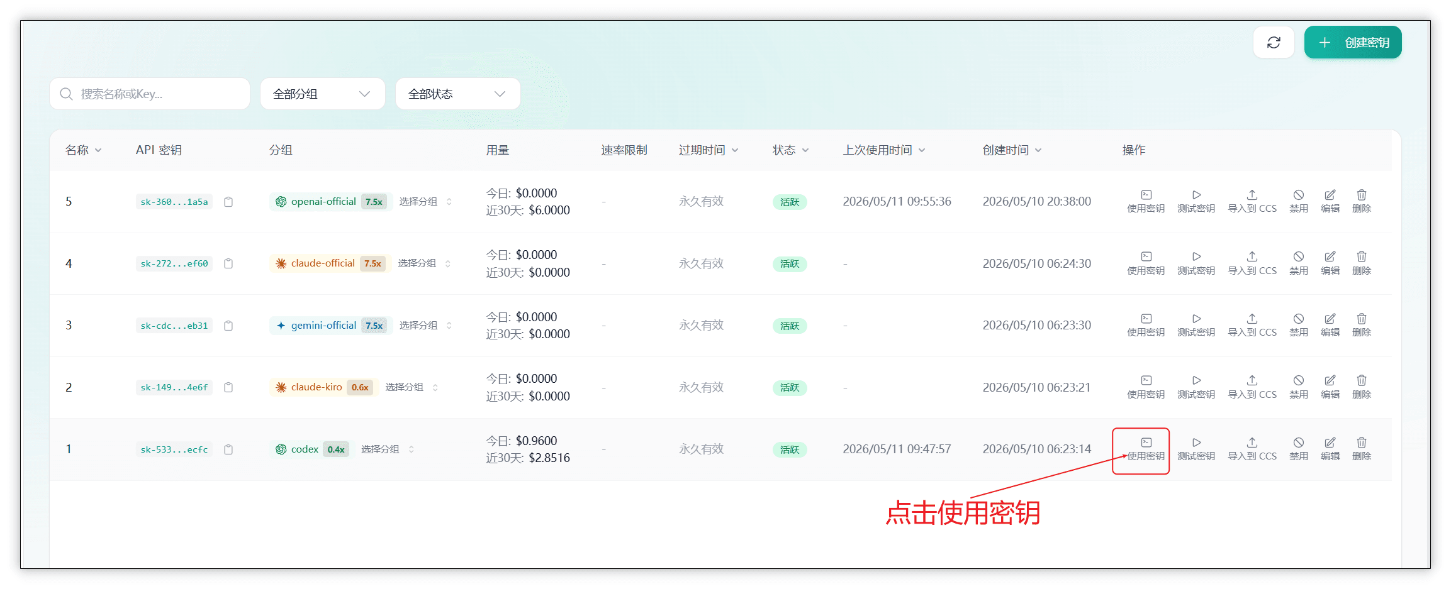Copy the sk-272...ef60 key
1451x589 pixels.
click(x=228, y=263)
